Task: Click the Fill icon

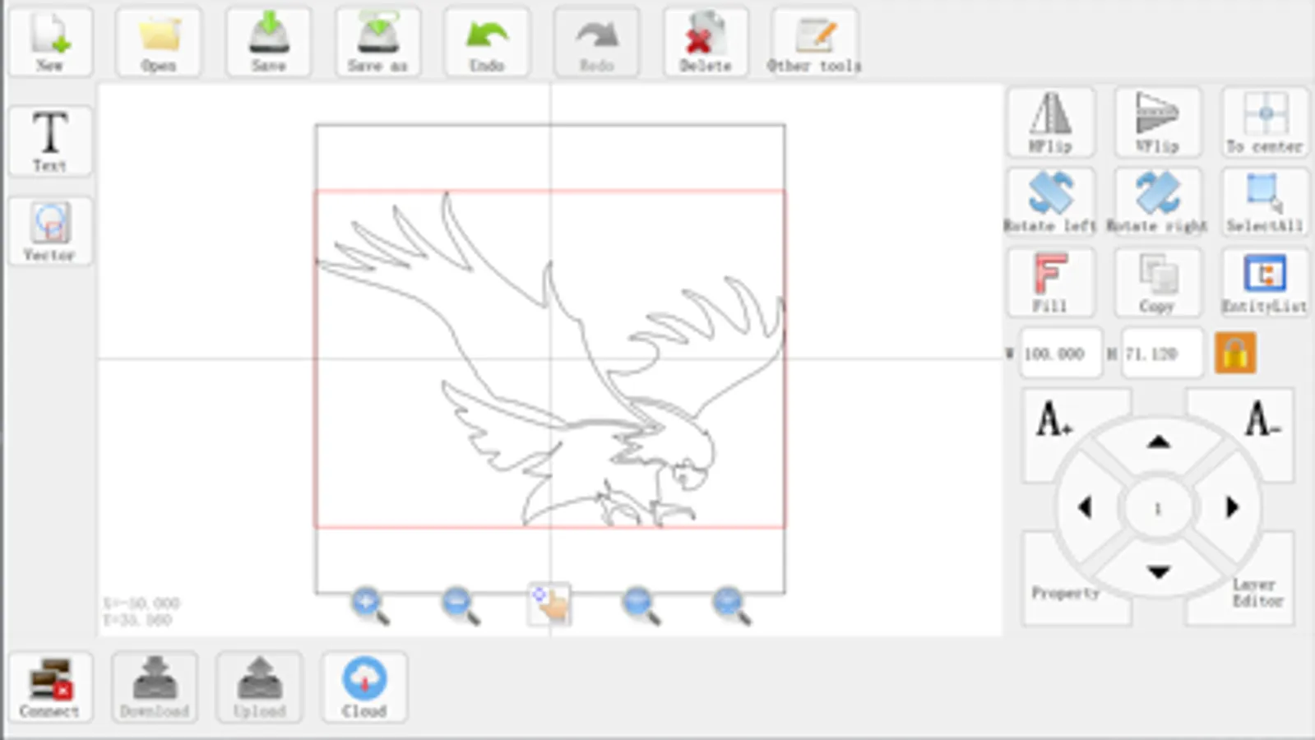Action: (1051, 282)
